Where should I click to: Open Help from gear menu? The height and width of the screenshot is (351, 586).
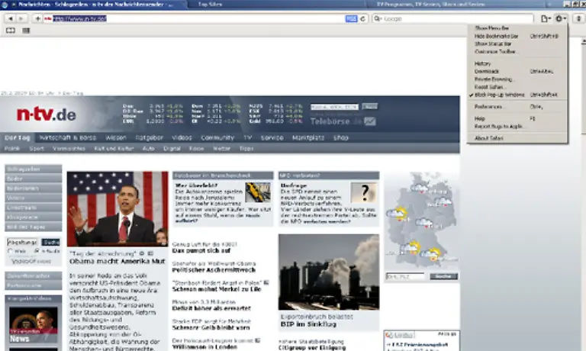click(517, 118)
